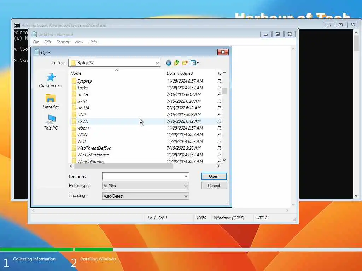Click inside the File name field
Screen dimensions: 362x271
[143, 176]
